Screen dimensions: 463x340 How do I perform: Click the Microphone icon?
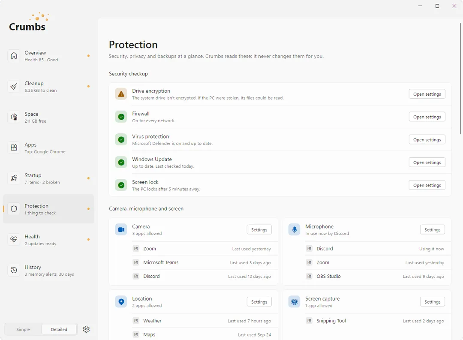pos(294,229)
